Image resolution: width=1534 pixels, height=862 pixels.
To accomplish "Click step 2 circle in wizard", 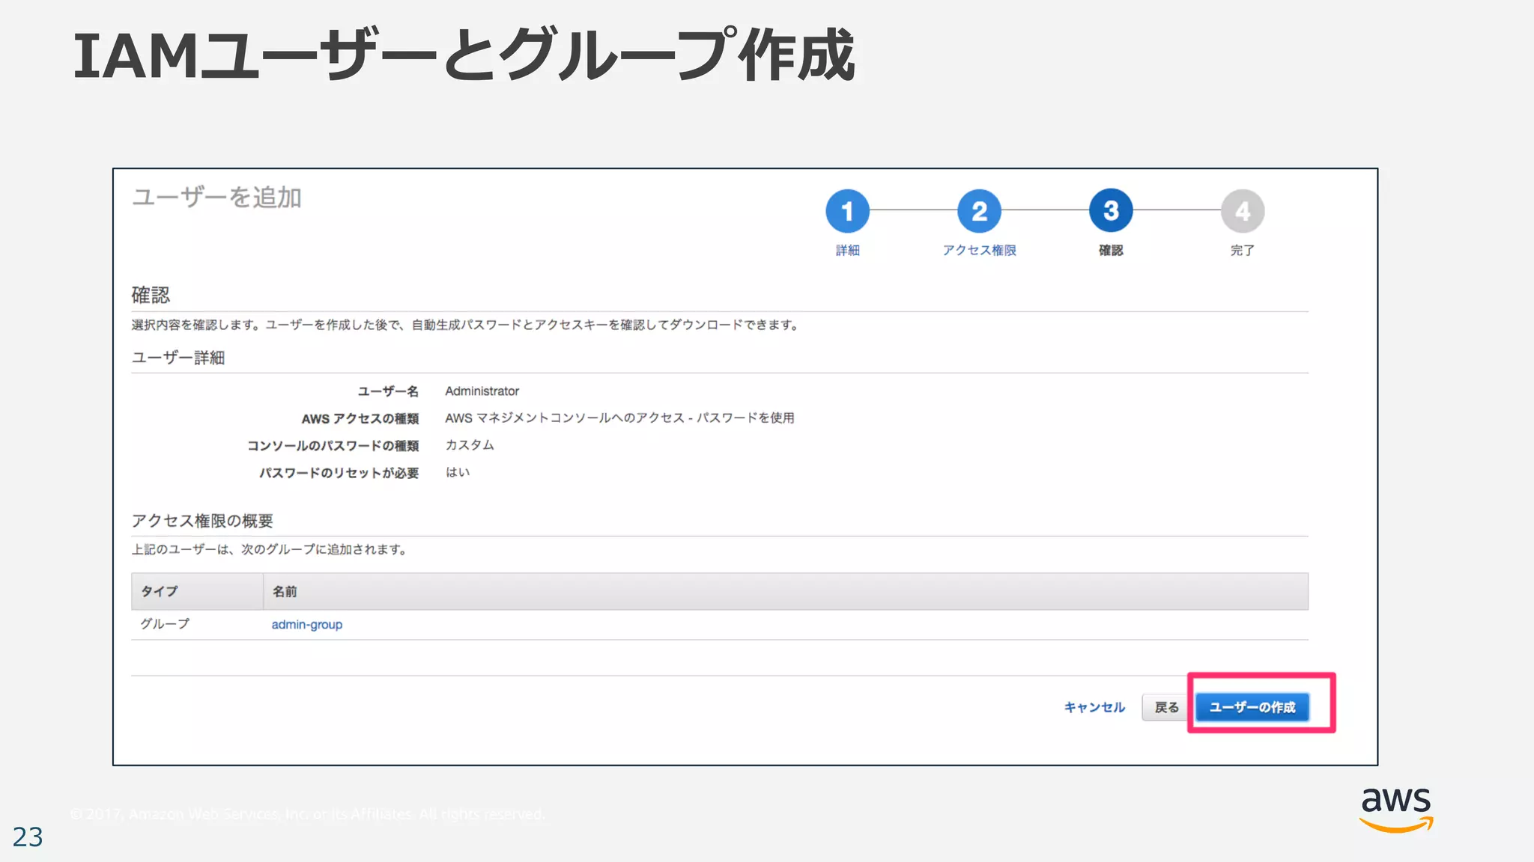I will point(979,211).
